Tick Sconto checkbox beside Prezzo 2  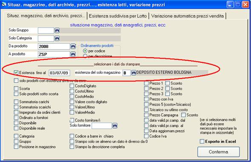click(x=168, y=89)
